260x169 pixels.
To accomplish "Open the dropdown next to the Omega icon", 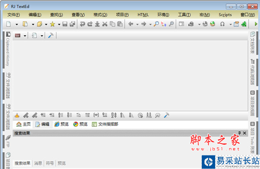I will pos(230,24).
